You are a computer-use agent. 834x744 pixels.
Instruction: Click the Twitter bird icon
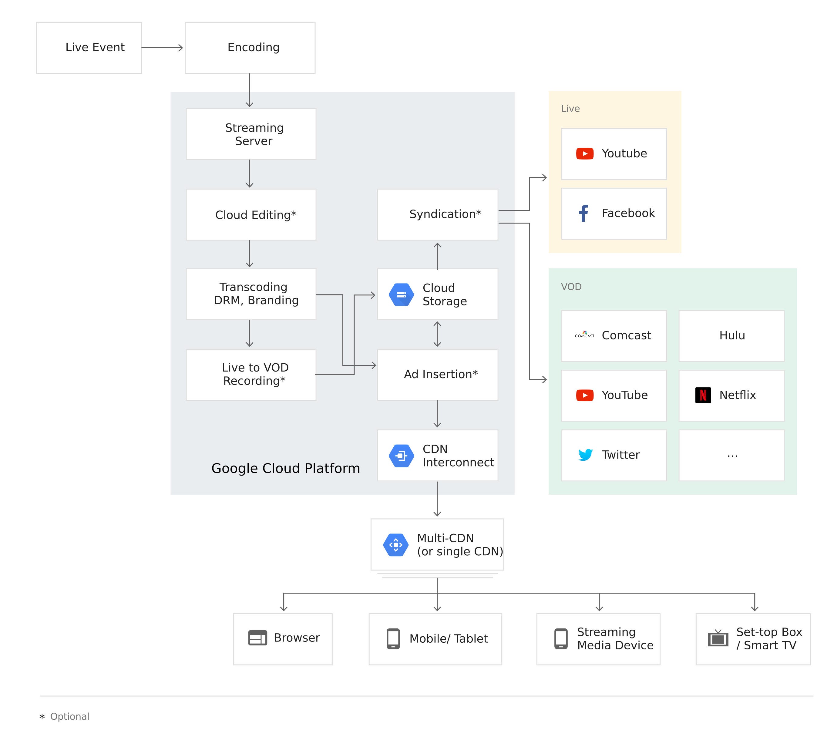coord(585,455)
